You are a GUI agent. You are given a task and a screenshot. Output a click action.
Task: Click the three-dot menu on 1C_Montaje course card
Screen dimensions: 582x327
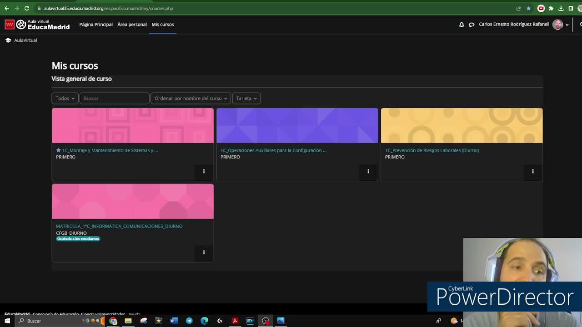click(204, 171)
